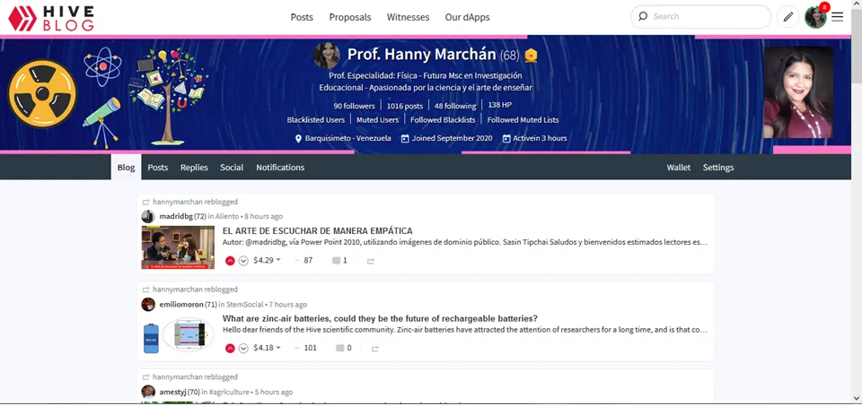Open the Followed Muted Lists link

coord(523,119)
